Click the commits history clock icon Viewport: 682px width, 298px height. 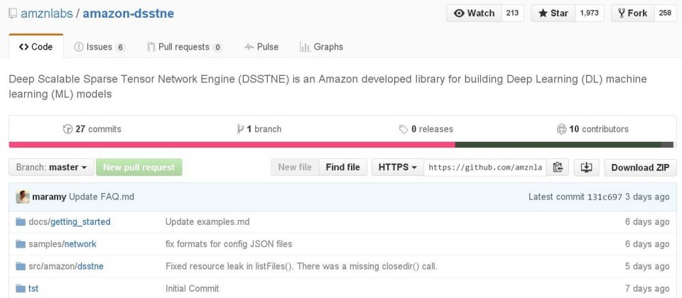tap(68, 129)
